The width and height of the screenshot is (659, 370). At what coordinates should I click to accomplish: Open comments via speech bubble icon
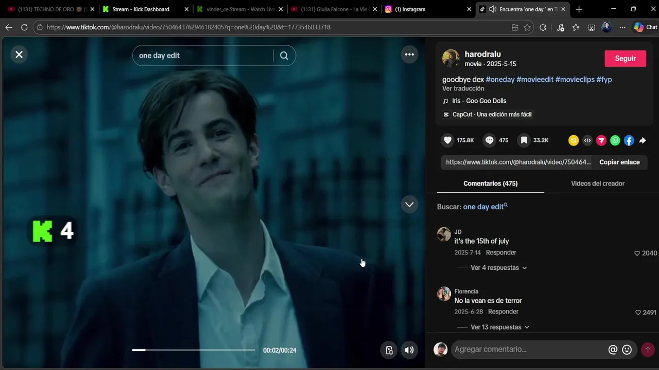coord(490,140)
